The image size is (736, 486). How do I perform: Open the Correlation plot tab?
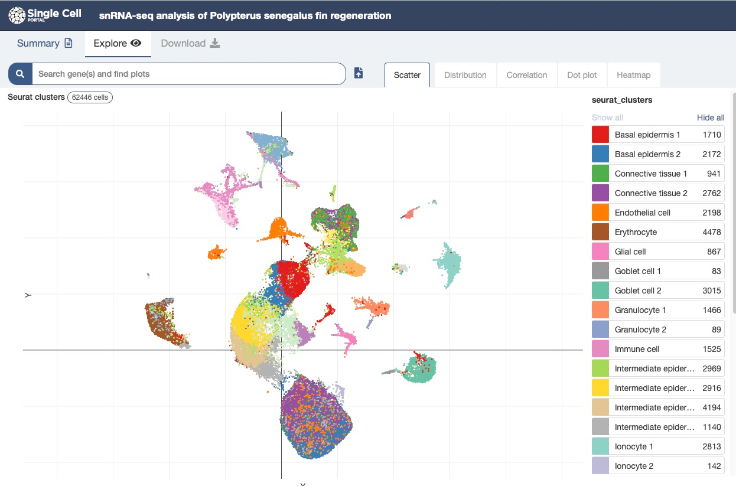click(526, 75)
